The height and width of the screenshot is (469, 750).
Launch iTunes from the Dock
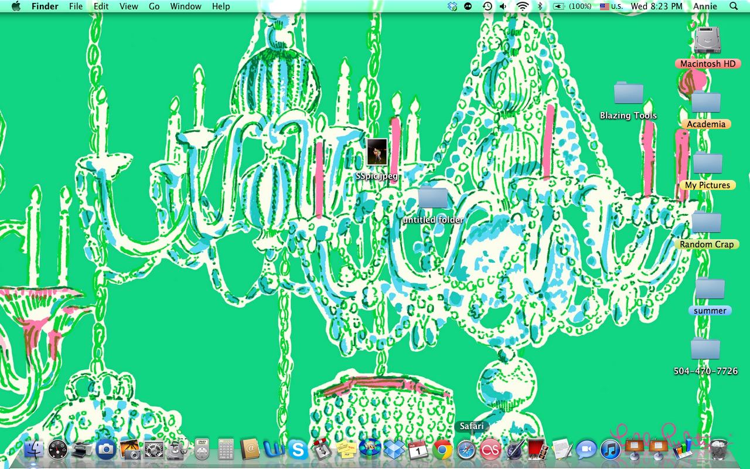coord(610,450)
